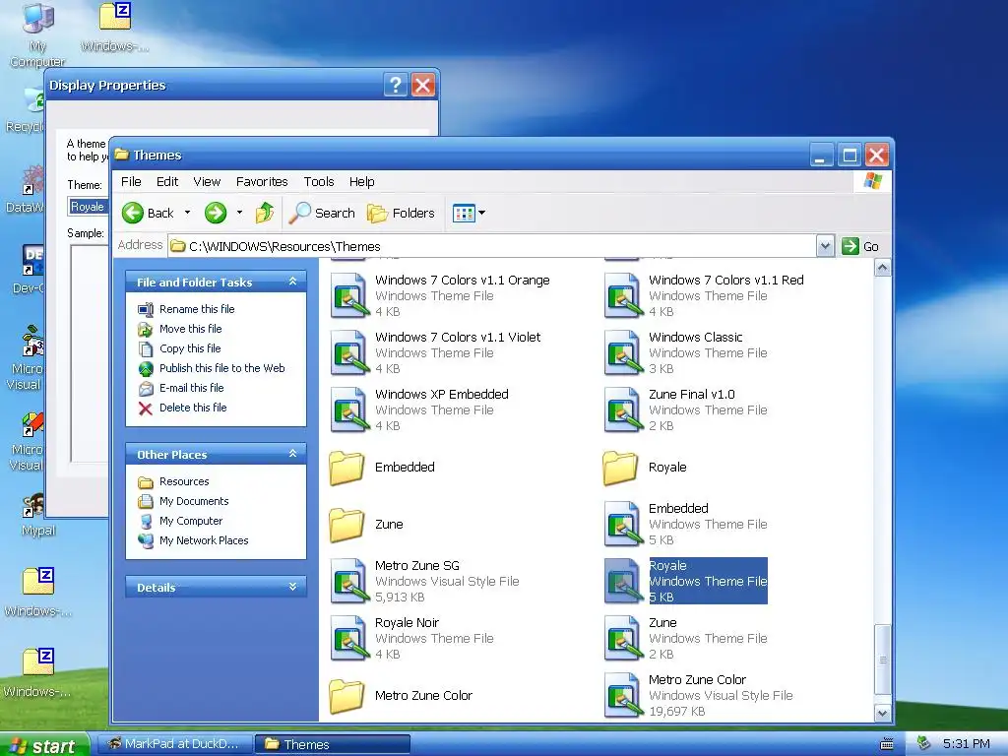Click the Publish to Web globe icon
Viewport: 1008px width, 756px height.
pos(146,368)
